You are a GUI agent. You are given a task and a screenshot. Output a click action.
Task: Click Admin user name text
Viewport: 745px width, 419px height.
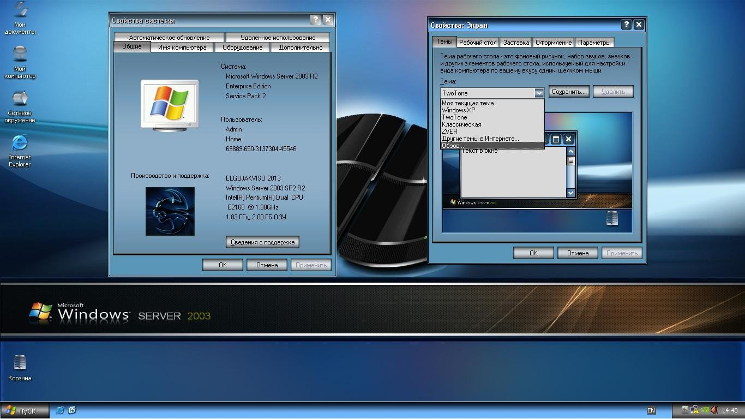pos(234,129)
